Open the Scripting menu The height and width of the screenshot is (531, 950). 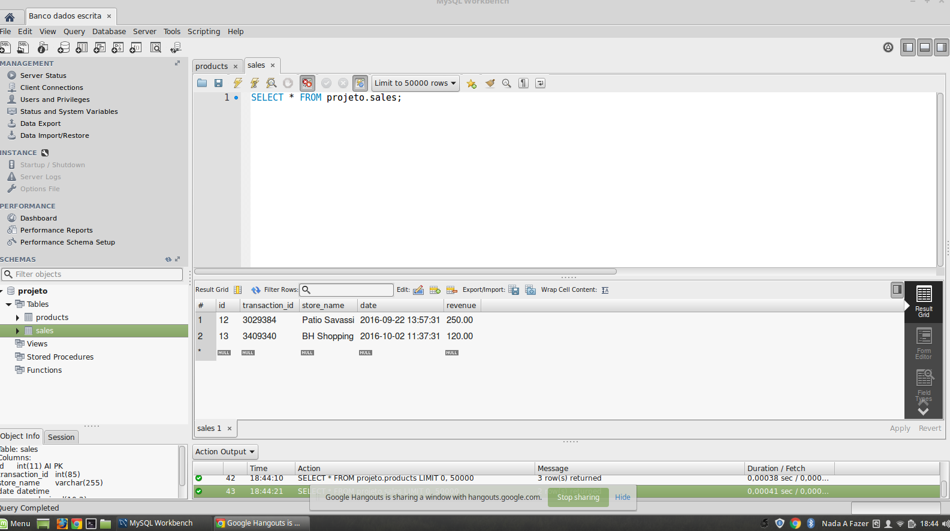coord(204,32)
